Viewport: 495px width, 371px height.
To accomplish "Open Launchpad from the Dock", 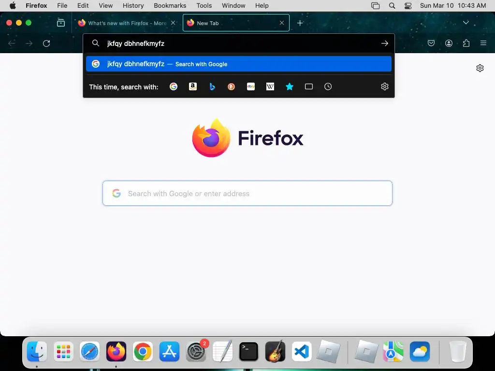I will (63, 352).
